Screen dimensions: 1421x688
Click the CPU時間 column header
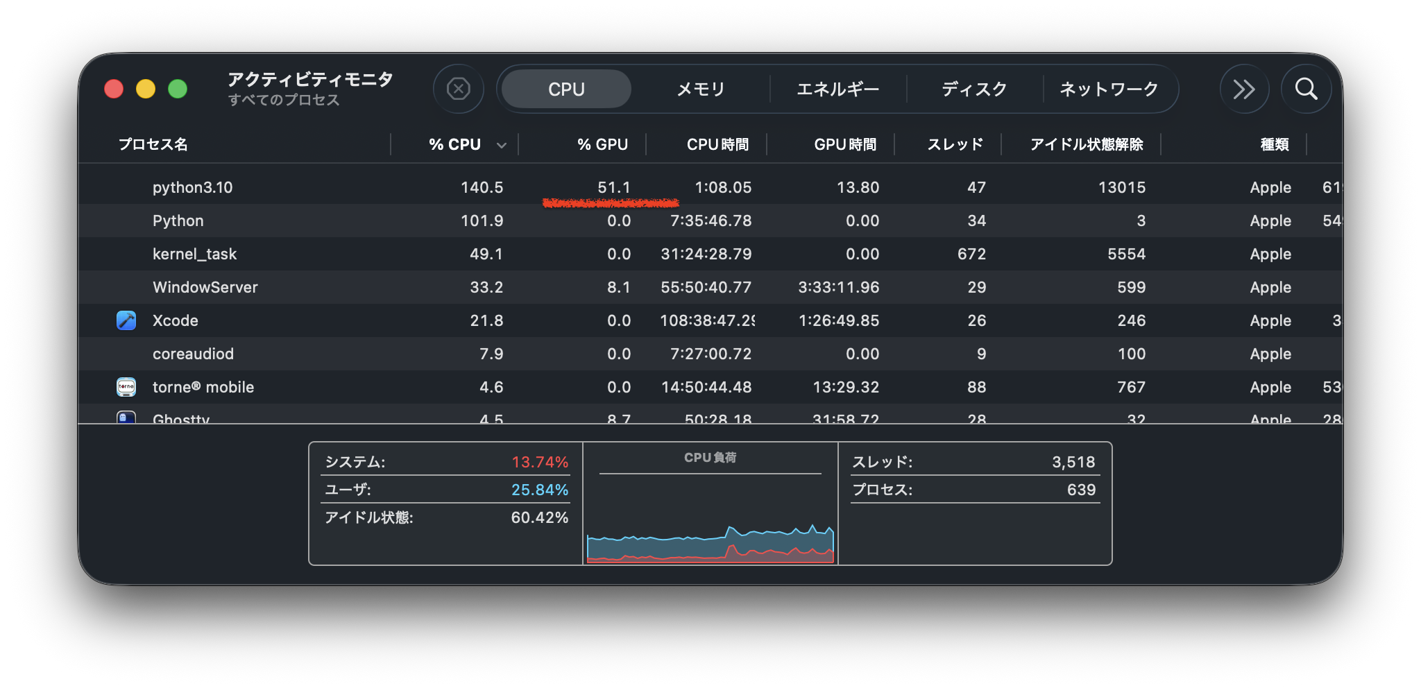[x=717, y=144]
